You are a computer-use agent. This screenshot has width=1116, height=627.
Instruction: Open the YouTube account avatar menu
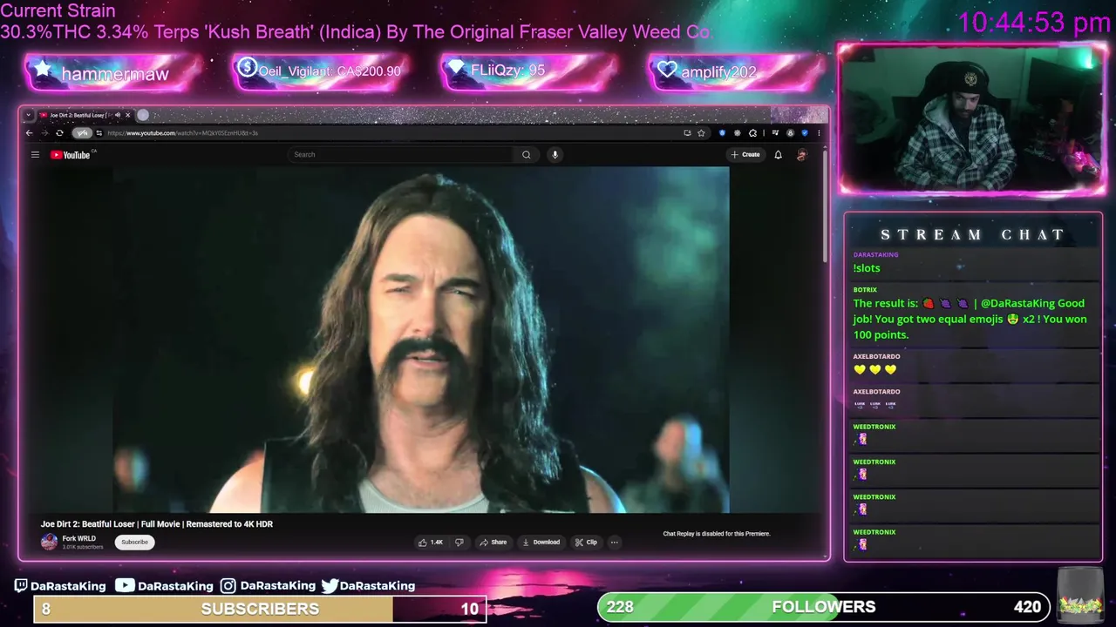click(x=802, y=155)
